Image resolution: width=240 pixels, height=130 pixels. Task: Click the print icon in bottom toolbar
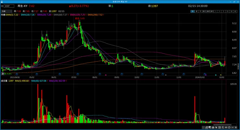click(x=213, y=127)
